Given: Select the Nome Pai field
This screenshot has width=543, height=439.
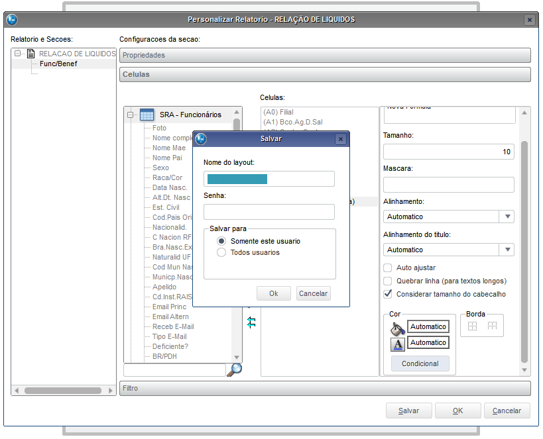Looking at the screenshot, I should click(x=167, y=158).
